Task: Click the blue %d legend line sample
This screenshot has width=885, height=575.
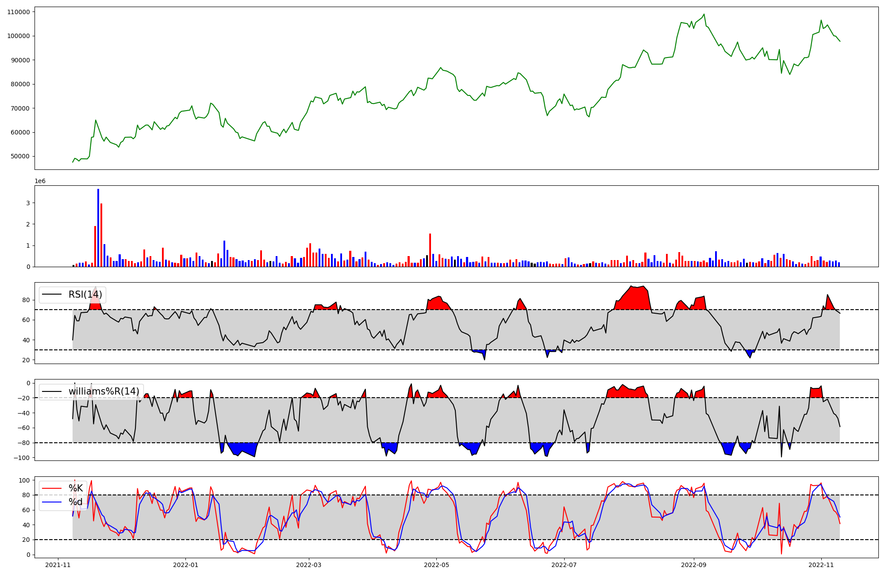Action: (51, 502)
